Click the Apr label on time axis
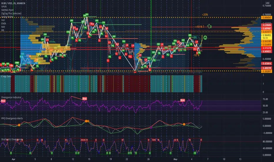Screen dimensions: 274x162 [x=14, y=159]
